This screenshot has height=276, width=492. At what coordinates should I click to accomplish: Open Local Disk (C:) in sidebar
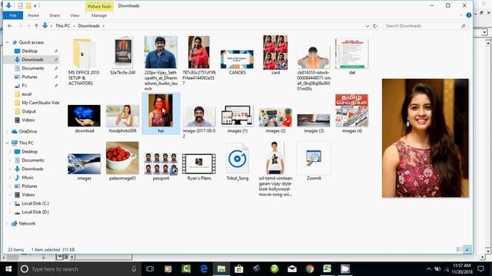[35, 203]
